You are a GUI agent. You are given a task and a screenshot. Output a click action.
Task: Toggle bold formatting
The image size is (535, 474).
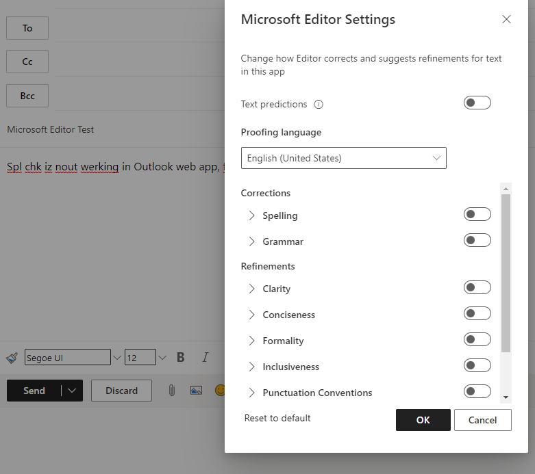tap(180, 358)
